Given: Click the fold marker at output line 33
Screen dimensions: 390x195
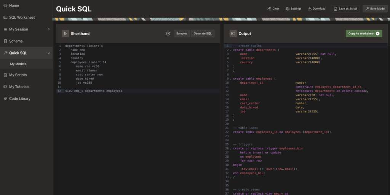Looking at the screenshot, I should [230, 177].
